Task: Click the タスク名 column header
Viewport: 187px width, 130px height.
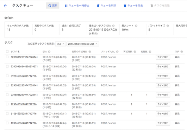Action: [x=15, y=52]
